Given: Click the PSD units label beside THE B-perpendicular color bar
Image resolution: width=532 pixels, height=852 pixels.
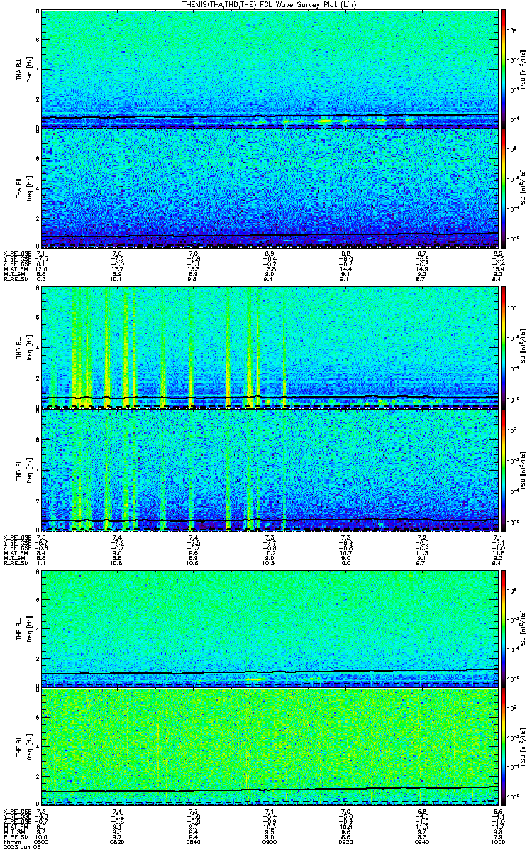Looking at the screenshot, I should click(522, 628).
